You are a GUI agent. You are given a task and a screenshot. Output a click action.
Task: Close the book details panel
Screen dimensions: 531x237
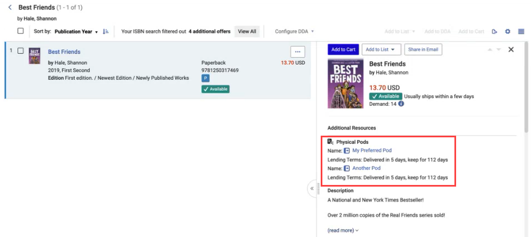(x=511, y=50)
